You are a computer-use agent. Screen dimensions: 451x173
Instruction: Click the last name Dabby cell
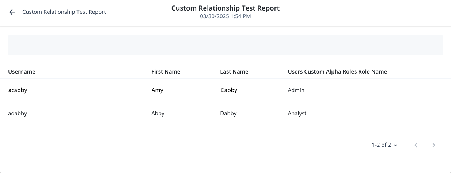click(228, 113)
